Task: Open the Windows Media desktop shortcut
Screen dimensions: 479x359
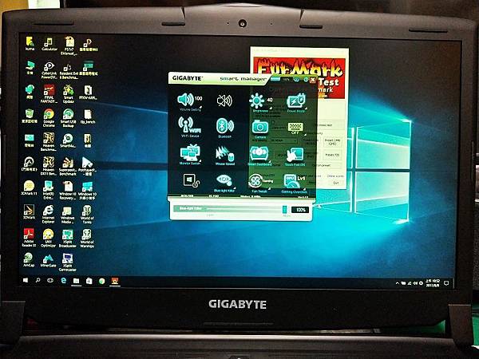Action: point(68,215)
